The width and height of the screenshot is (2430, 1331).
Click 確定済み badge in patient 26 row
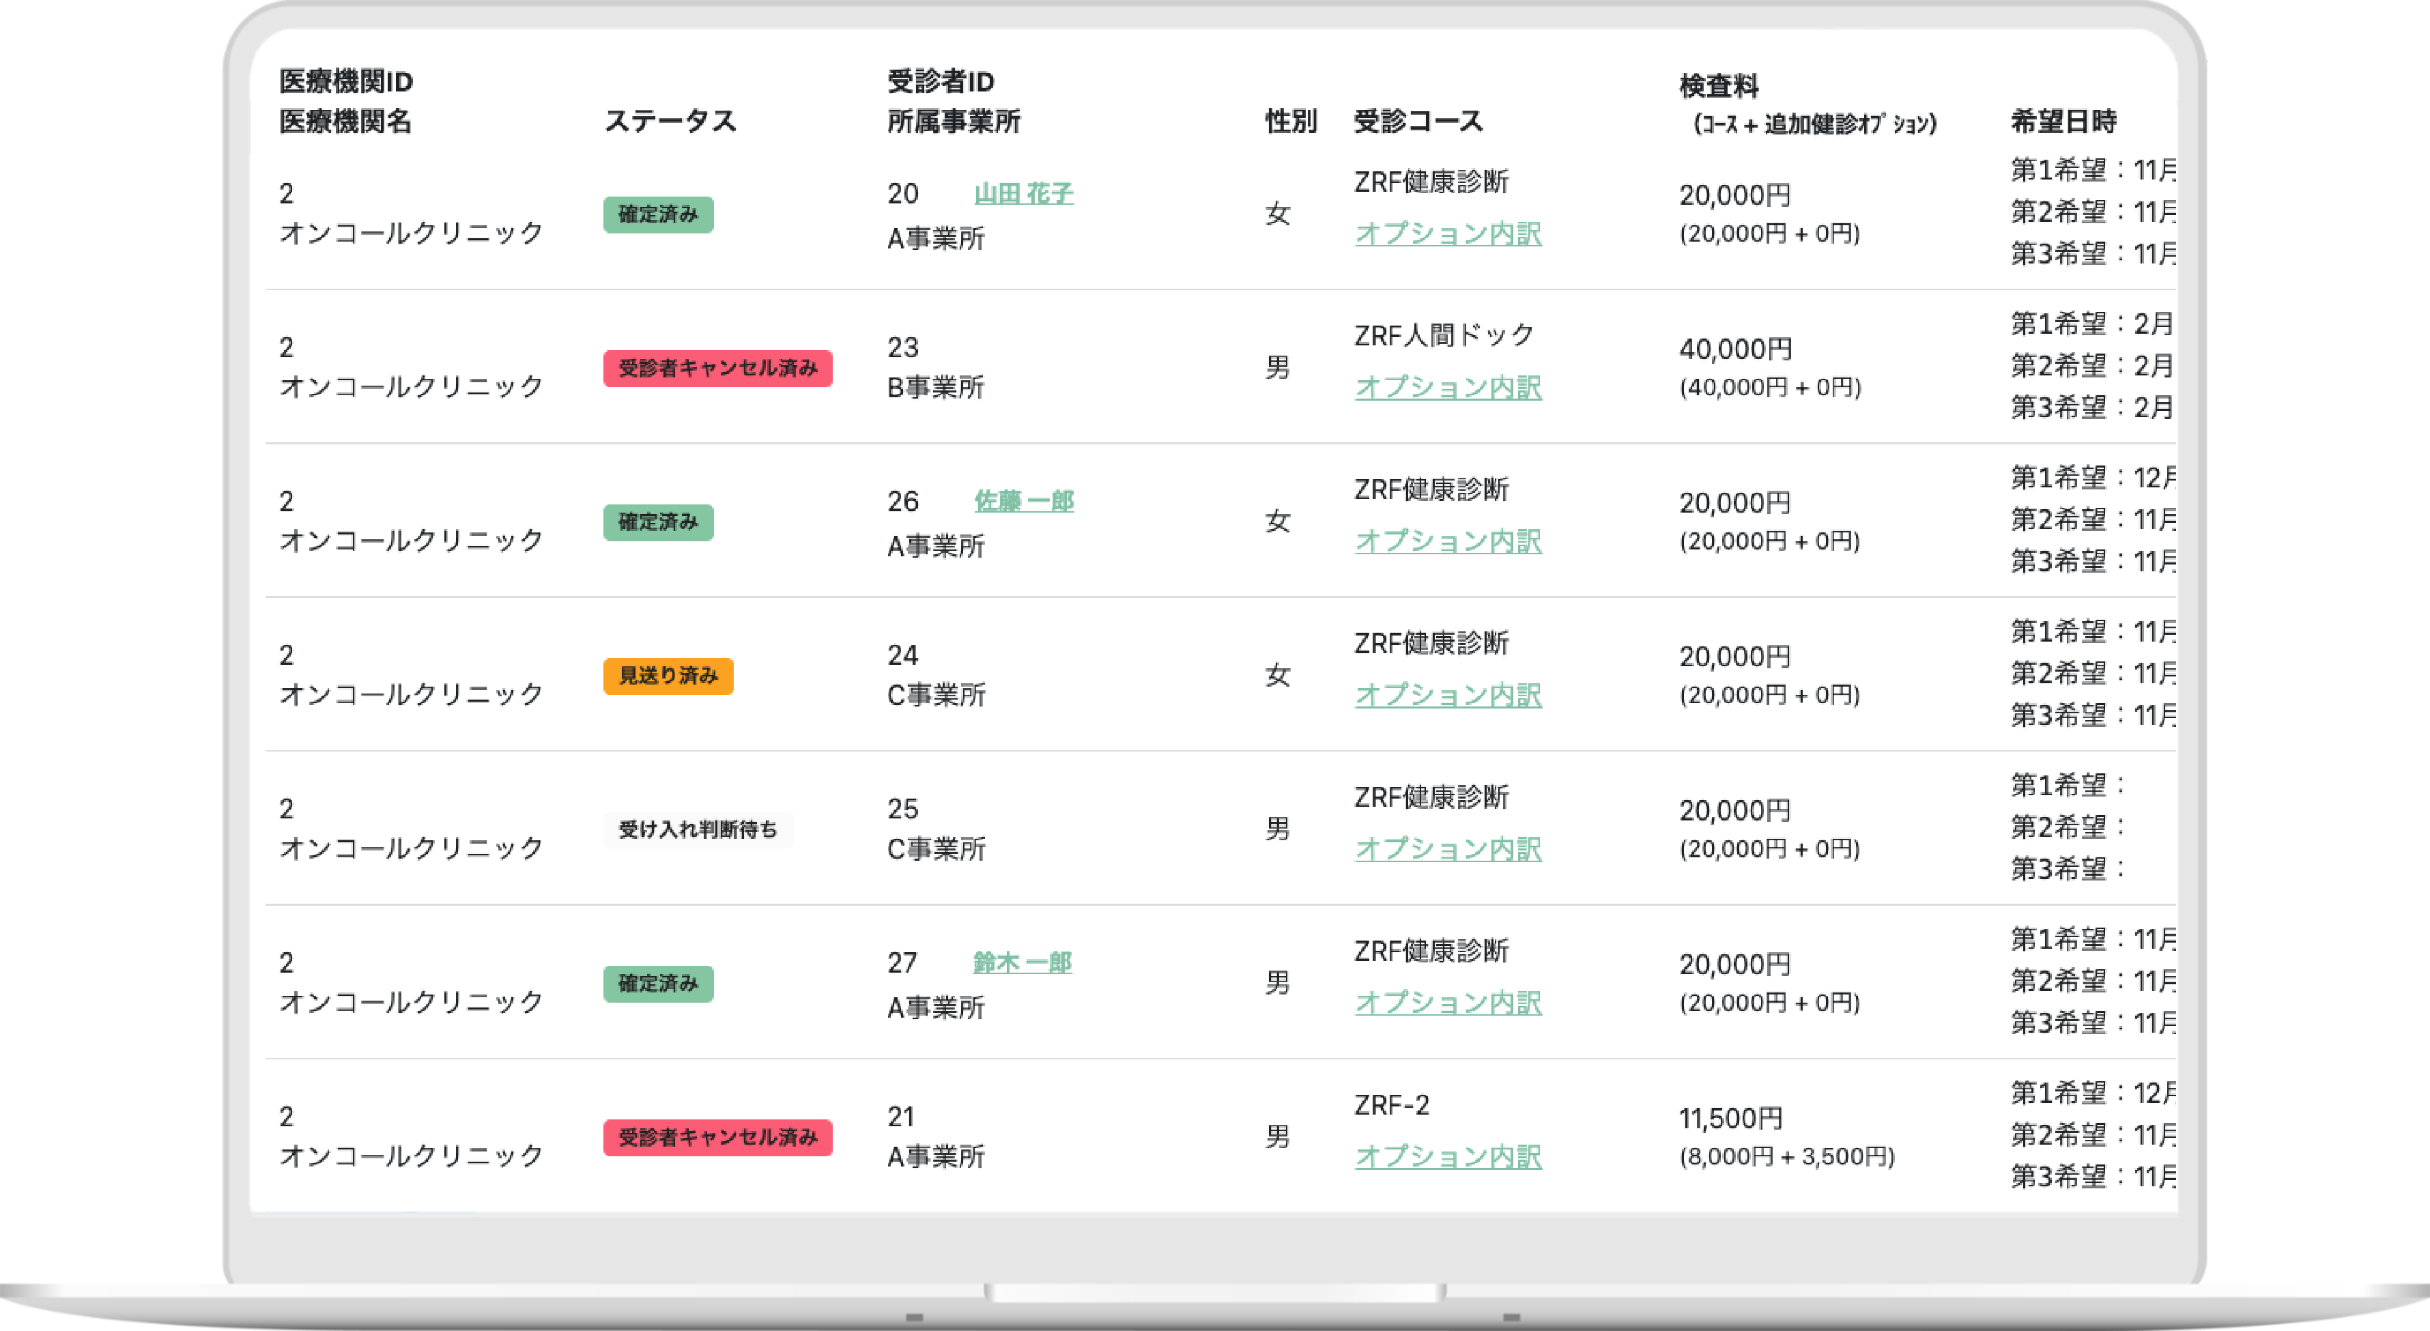pyautogui.click(x=659, y=521)
